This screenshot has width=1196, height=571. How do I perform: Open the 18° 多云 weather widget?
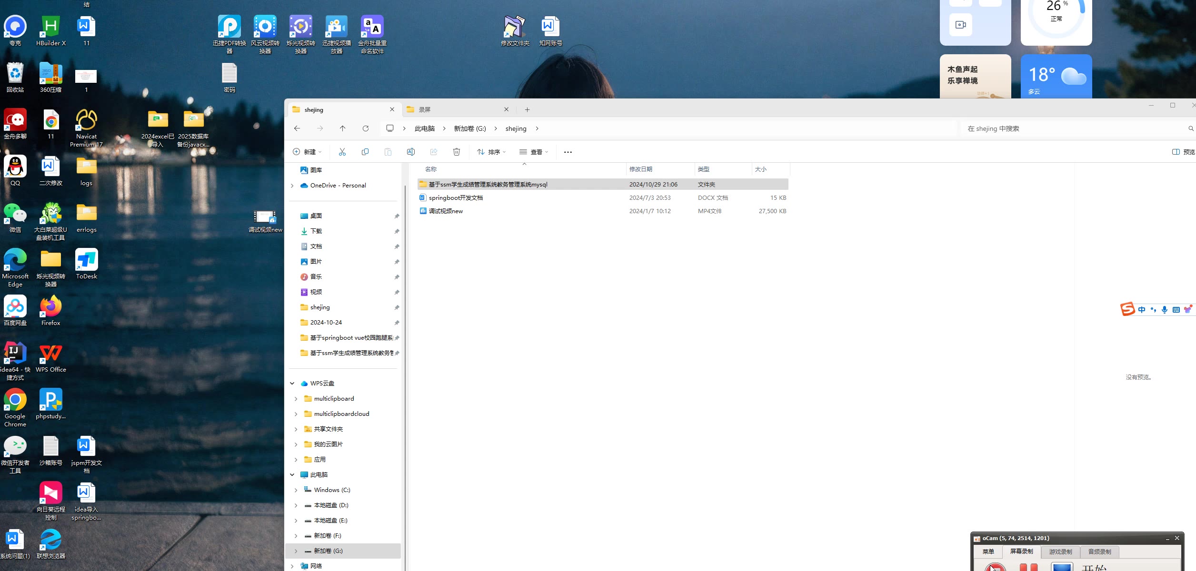1056,77
